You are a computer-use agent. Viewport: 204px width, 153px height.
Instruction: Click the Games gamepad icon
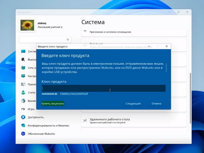23,109
